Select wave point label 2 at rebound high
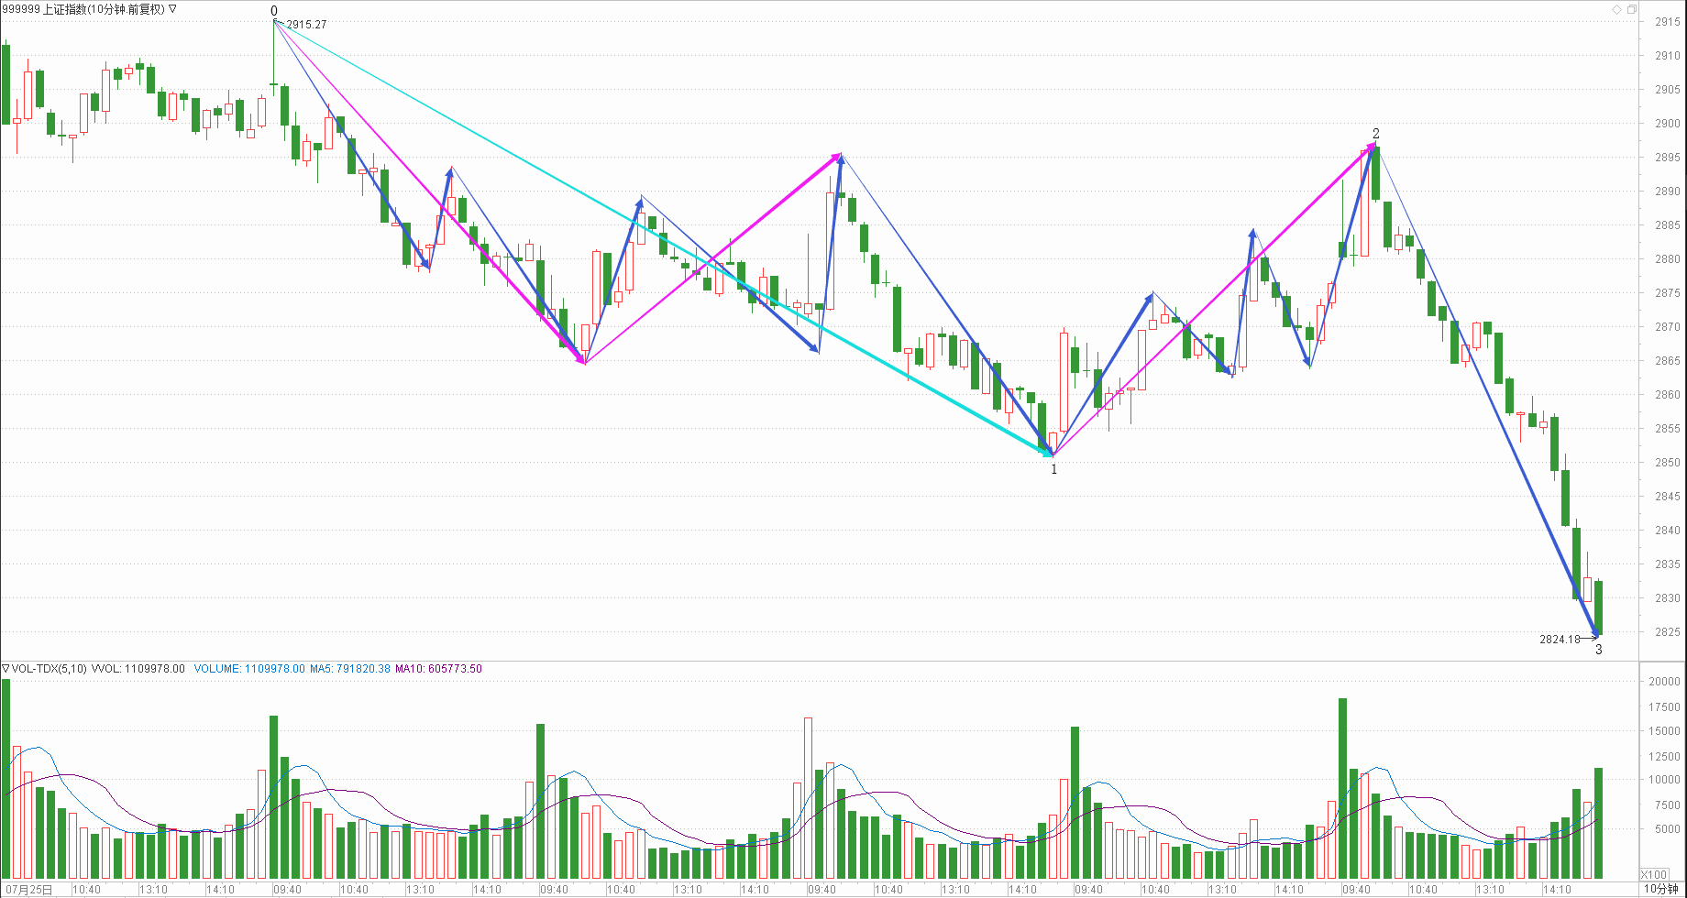 [x=1375, y=134]
